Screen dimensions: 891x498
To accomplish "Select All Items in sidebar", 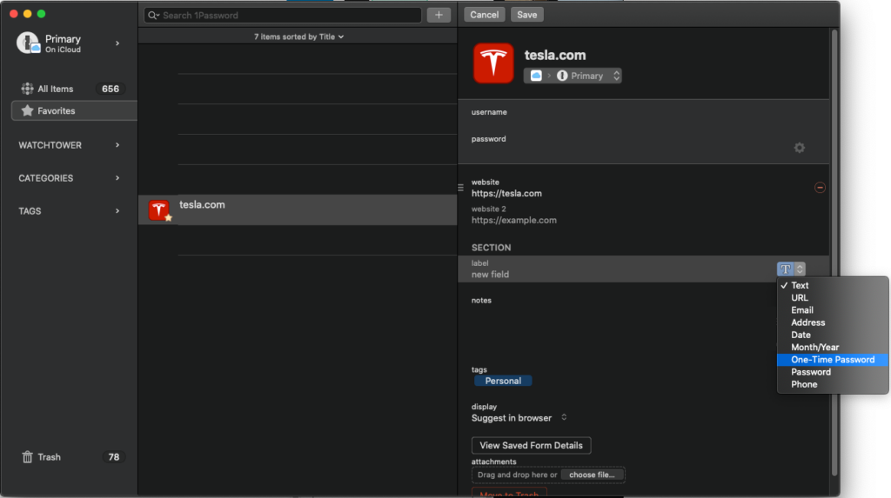I will pyautogui.click(x=55, y=89).
